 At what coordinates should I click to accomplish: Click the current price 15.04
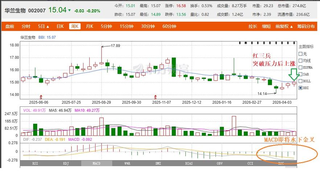tap(57, 10)
